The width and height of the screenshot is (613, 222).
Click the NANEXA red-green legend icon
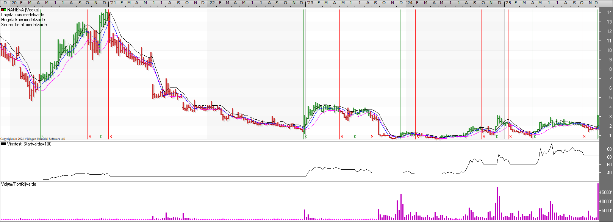4,10
